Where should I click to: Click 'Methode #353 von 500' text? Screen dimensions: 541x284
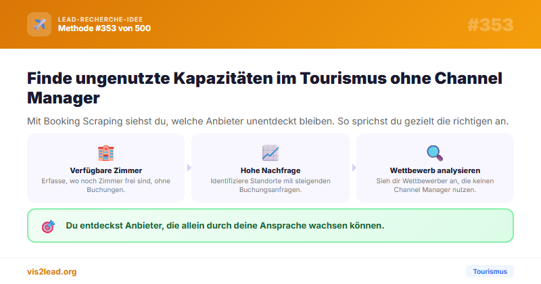(104, 28)
